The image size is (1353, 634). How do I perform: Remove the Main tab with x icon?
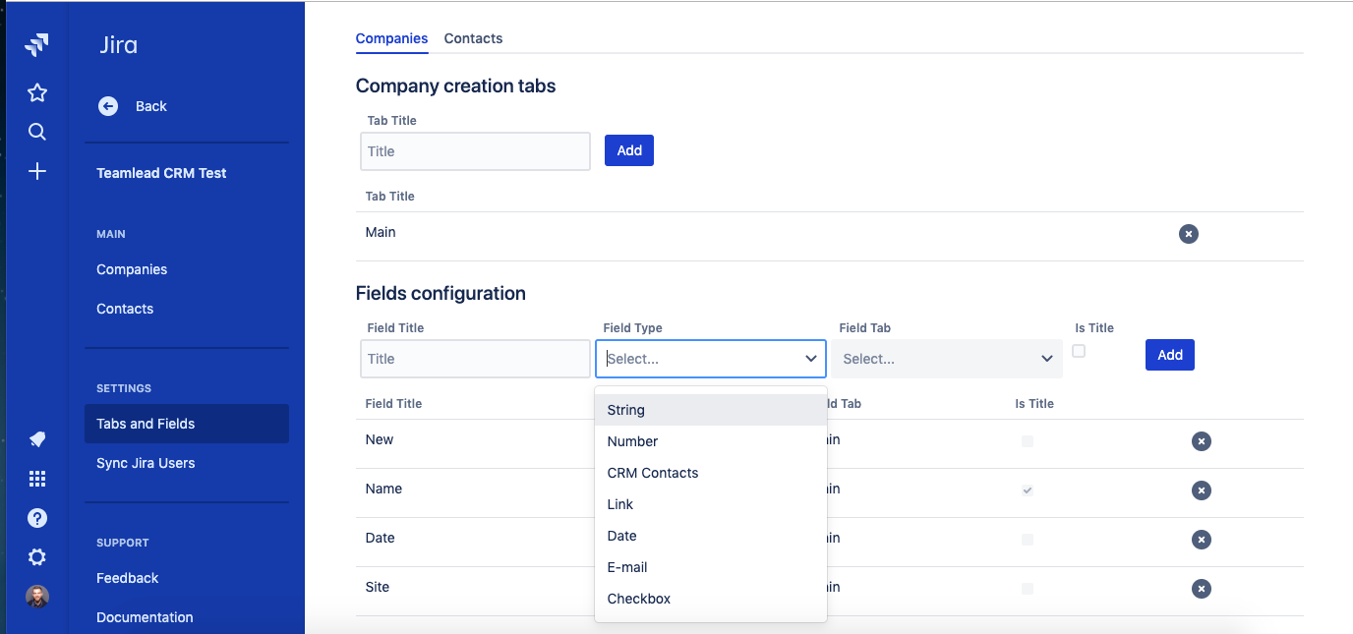point(1189,234)
